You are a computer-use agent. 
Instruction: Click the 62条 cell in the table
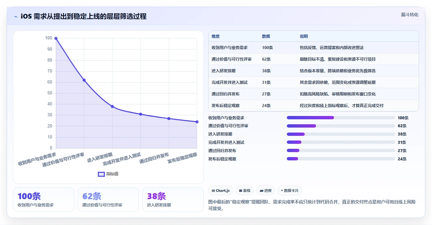pyautogui.click(x=266, y=59)
